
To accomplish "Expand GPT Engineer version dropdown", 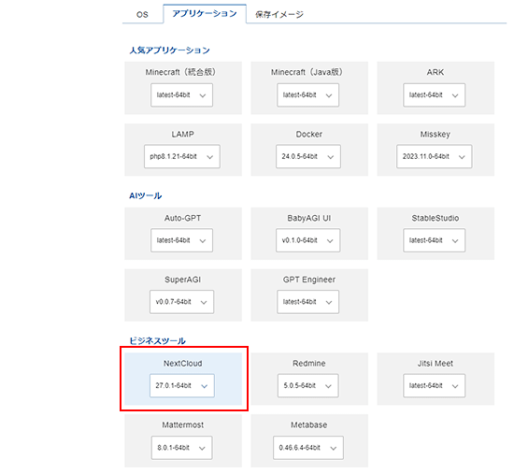I will point(307,302).
